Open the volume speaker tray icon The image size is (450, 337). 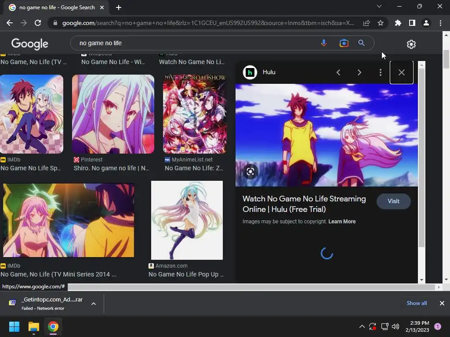click(396, 326)
